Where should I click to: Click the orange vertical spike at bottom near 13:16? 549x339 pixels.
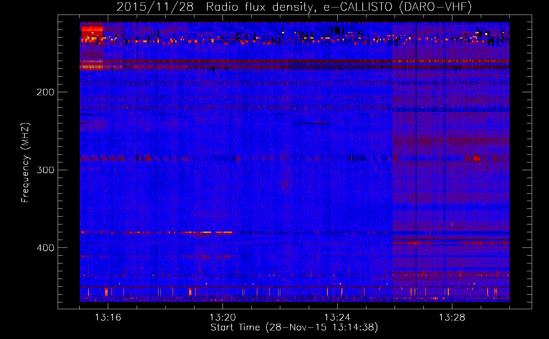(106, 292)
